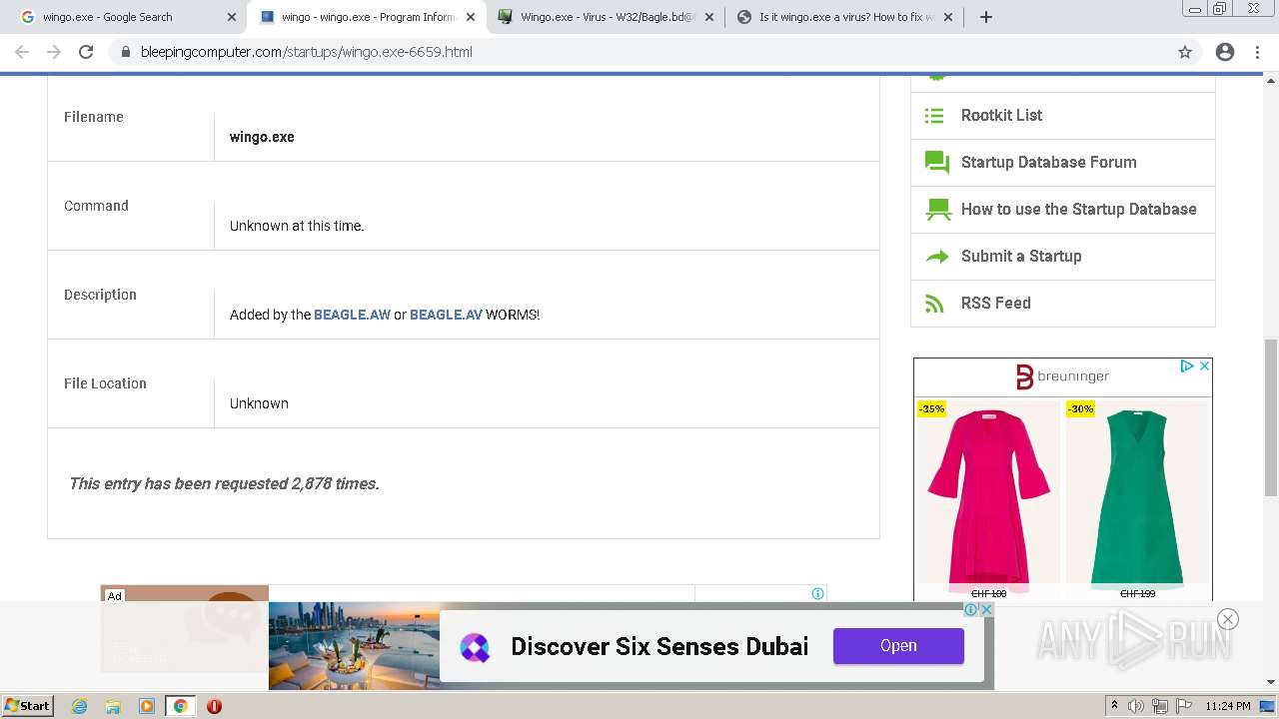This screenshot has height=719, width=1279.
Task: Click the pink dress ad thumbnail
Action: 988,498
